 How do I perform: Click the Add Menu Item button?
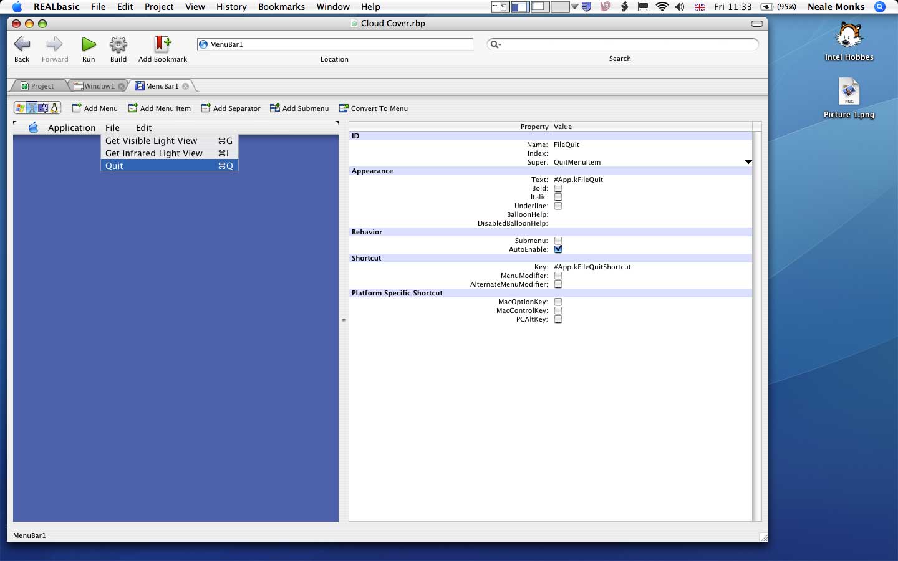(x=160, y=108)
